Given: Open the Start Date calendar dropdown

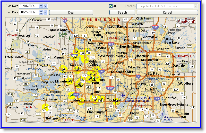Looking at the screenshot, I should 46,6.
